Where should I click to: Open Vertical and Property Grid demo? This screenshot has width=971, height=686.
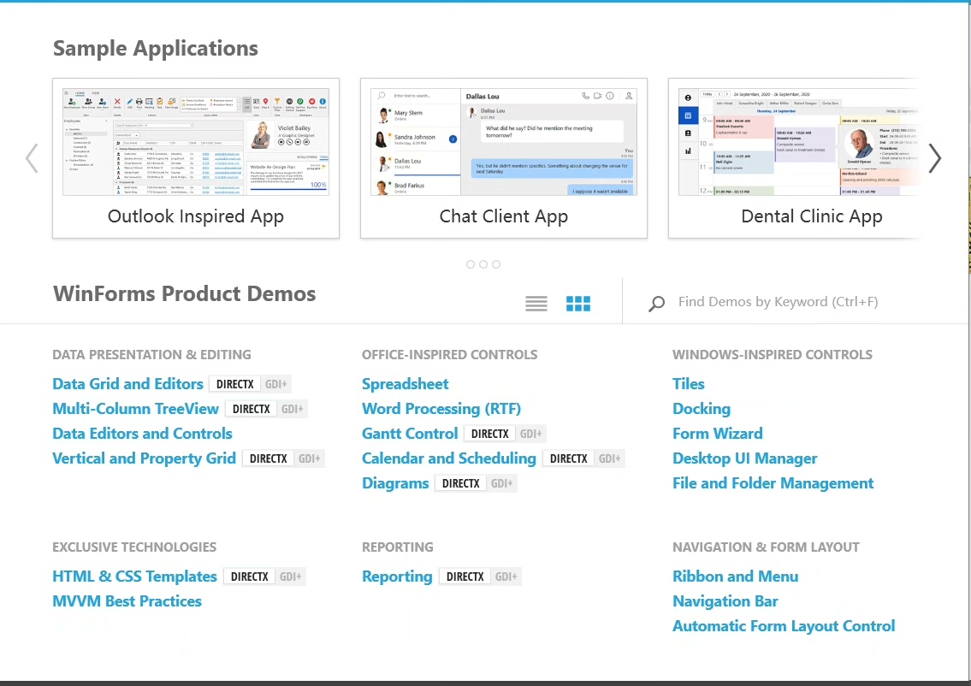point(144,458)
